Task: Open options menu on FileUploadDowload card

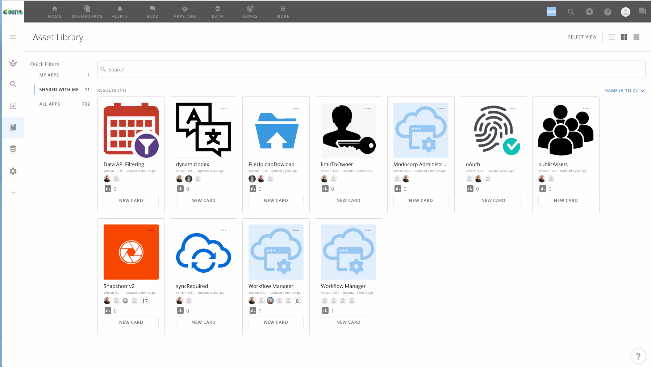Action: click(296, 108)
